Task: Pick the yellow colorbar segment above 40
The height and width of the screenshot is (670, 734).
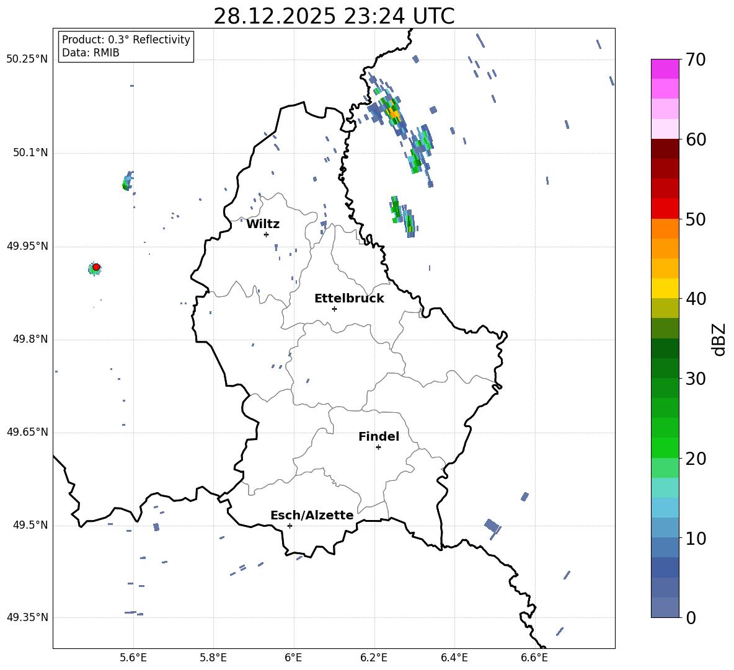Action: [665, 288]
